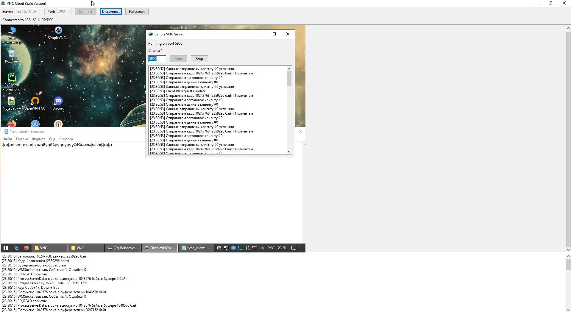Click the remote view scrollbar up arrow
The image size is (571, 312).
coord(568,28)
